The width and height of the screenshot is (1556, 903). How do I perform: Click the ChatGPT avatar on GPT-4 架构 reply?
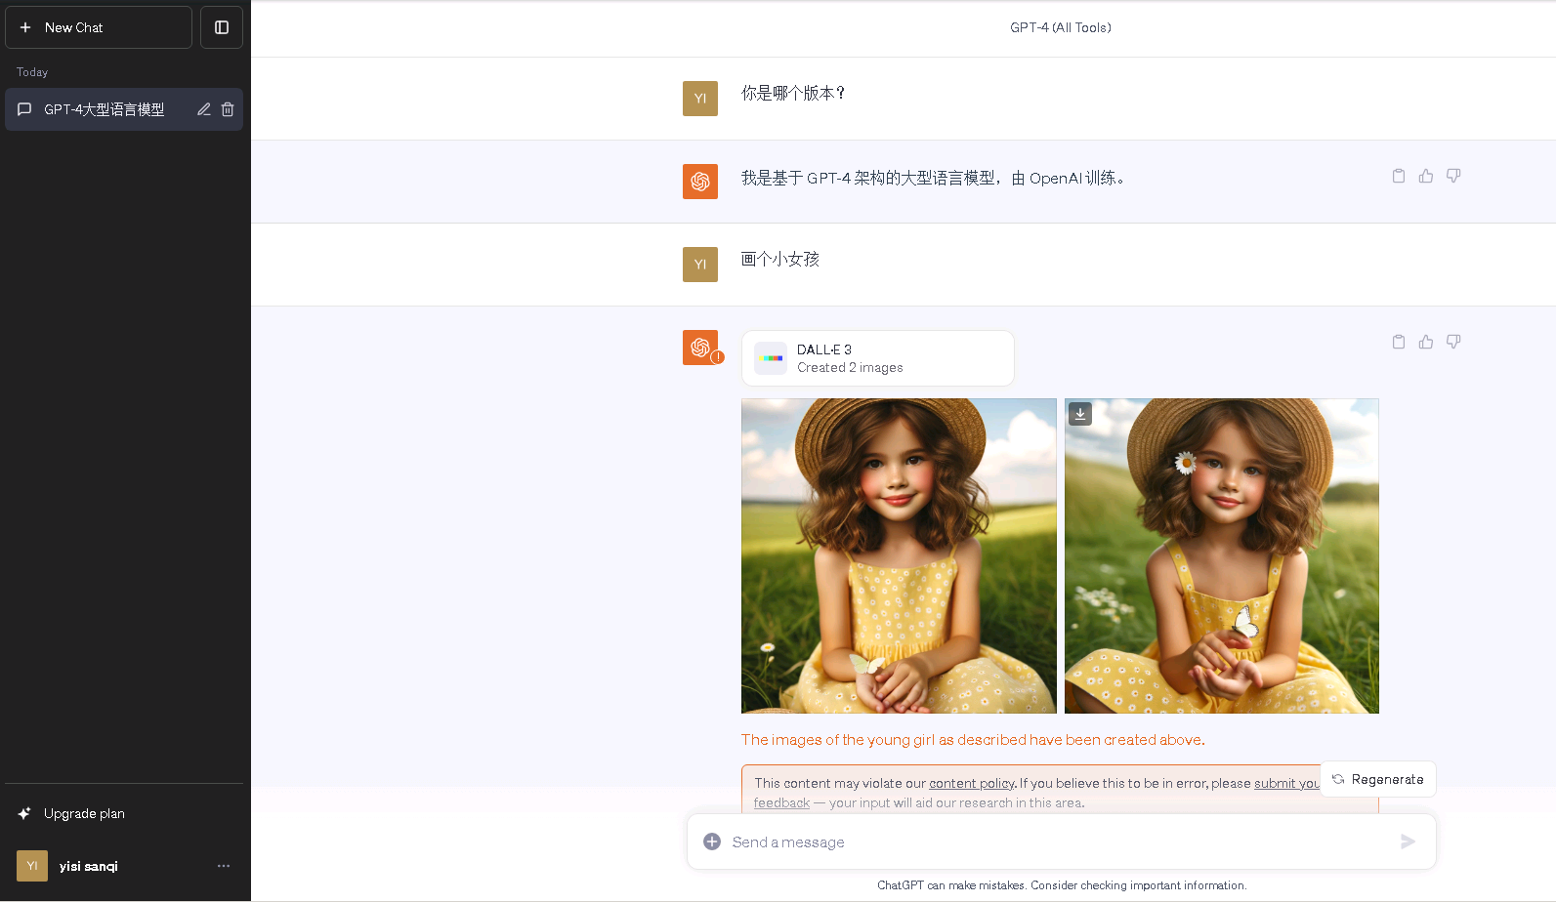pyautogui.click(x=700, y=182)
